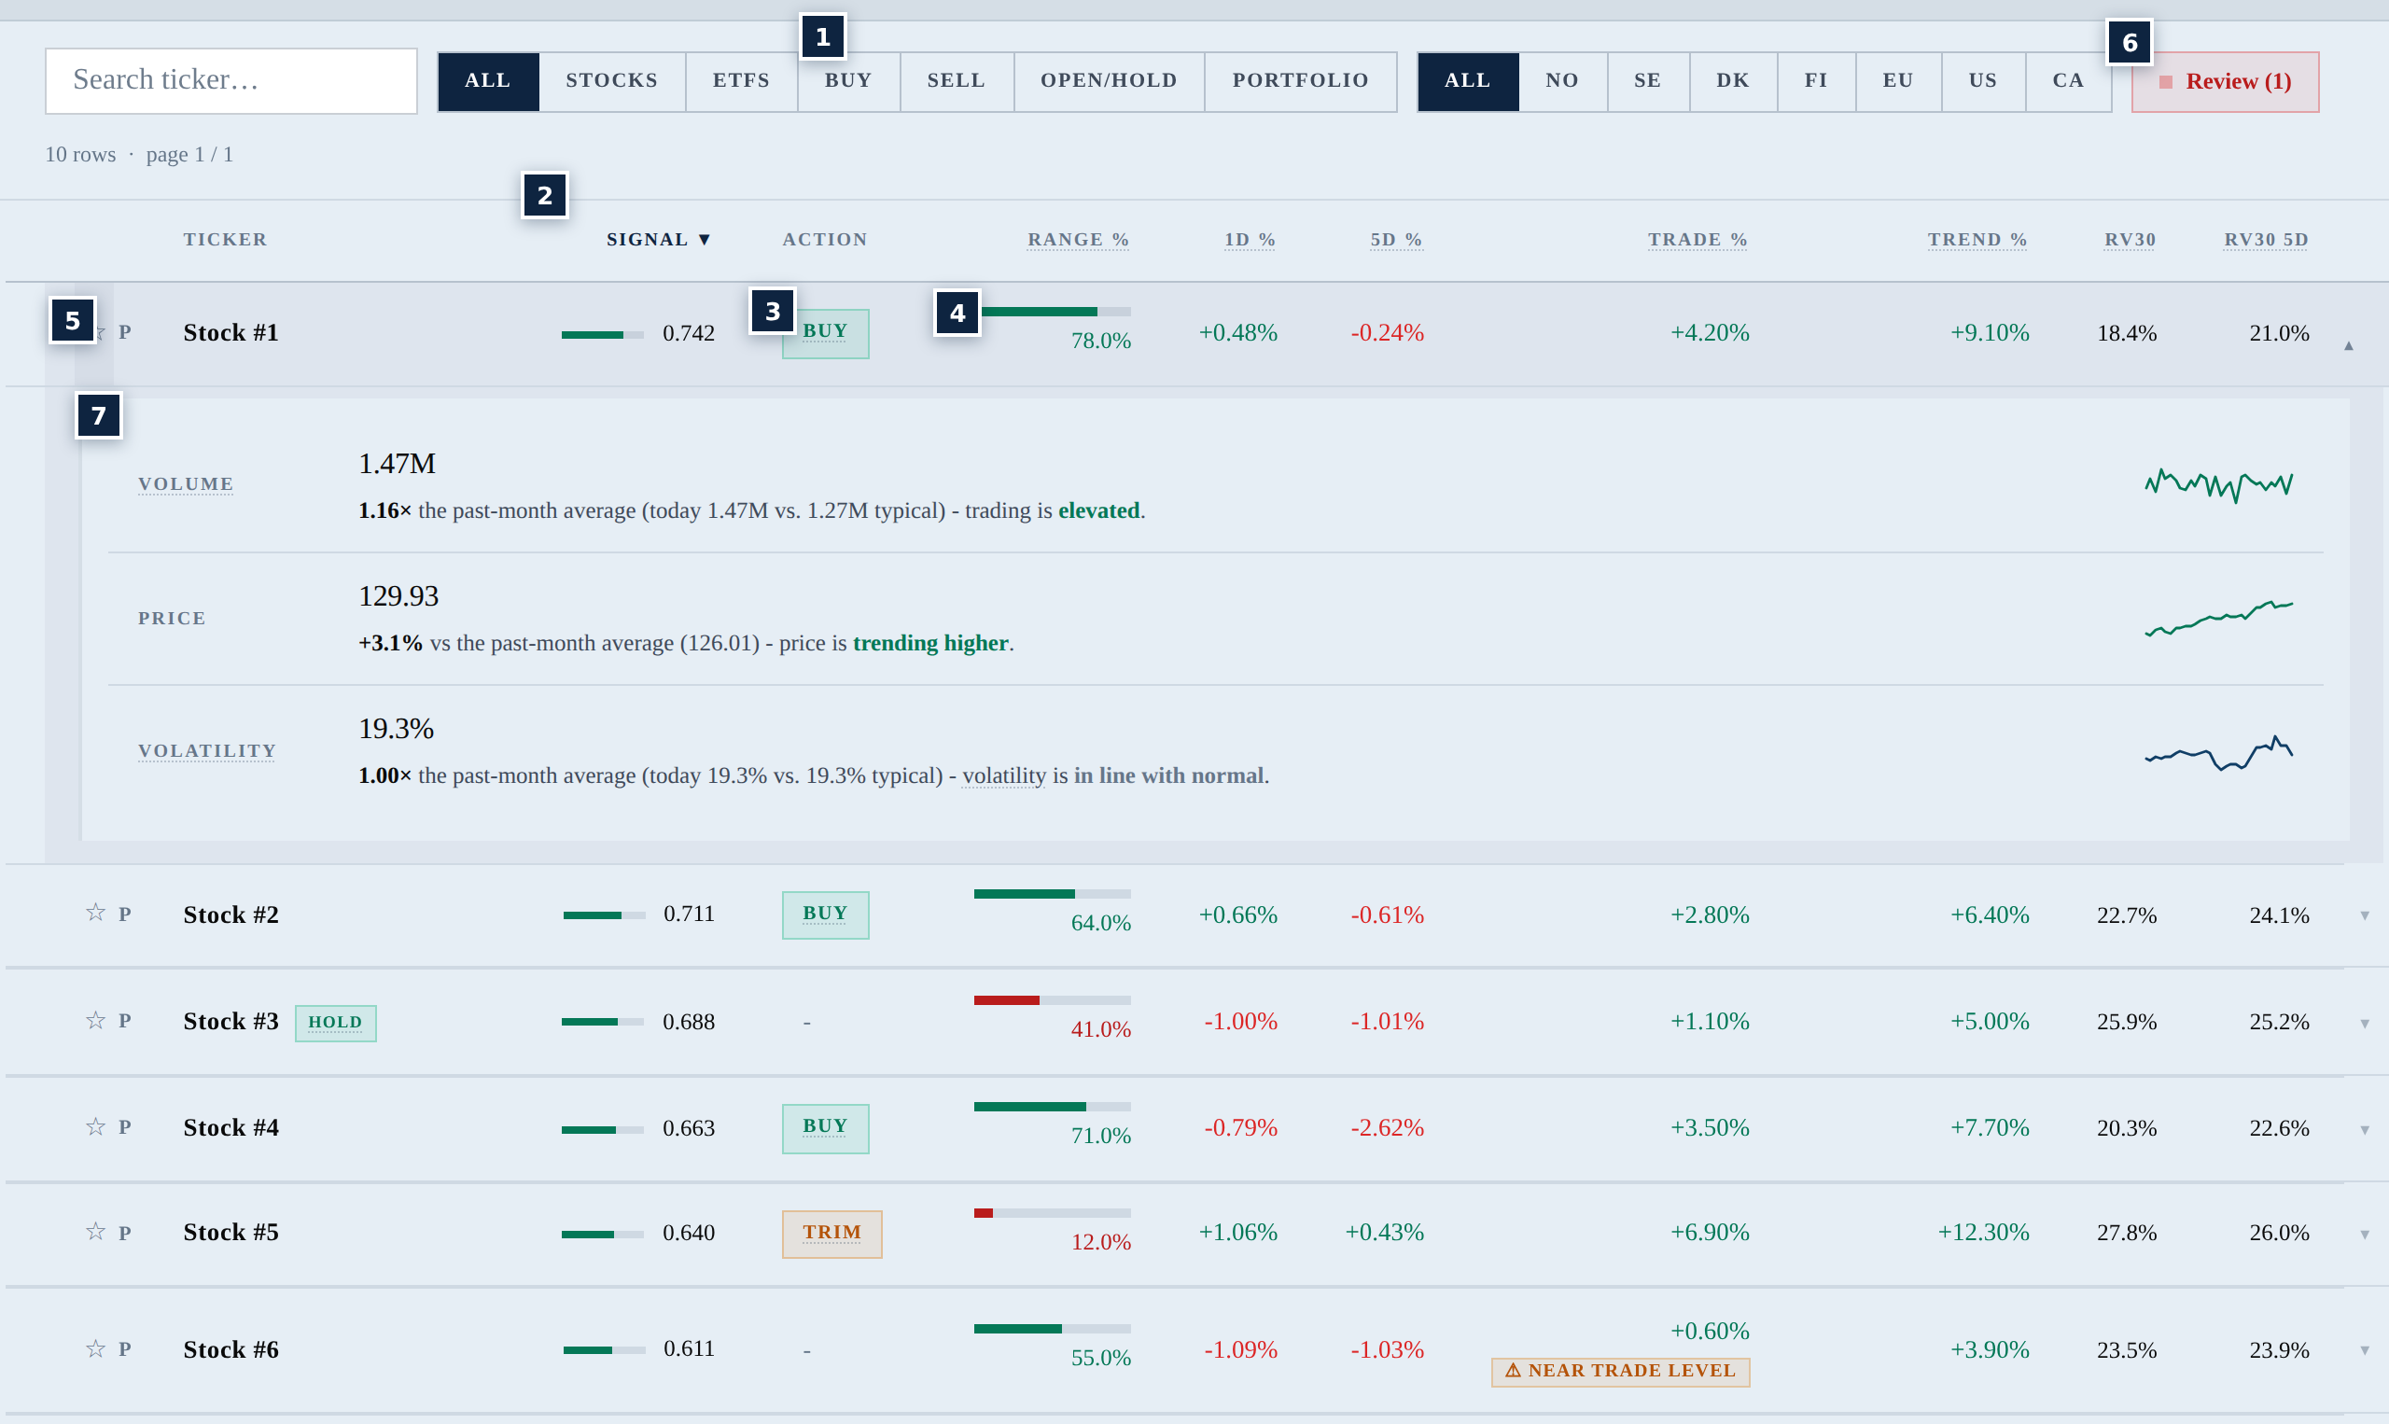Focus the Search ticker input field
Viewport: 2389px width, 1424px height.
point(231,80)
